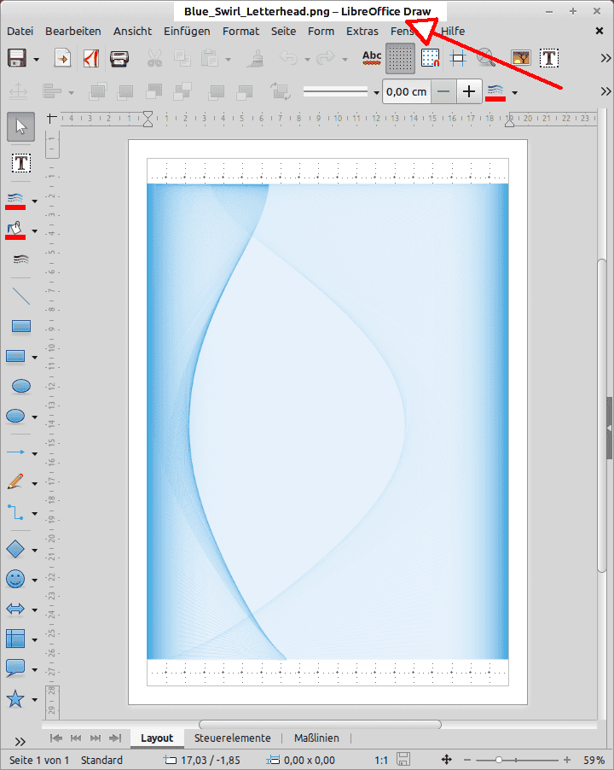614x770 pixels.
Task: Expand sidebar fill color dropdown arrow
Action: click(34, 230)
